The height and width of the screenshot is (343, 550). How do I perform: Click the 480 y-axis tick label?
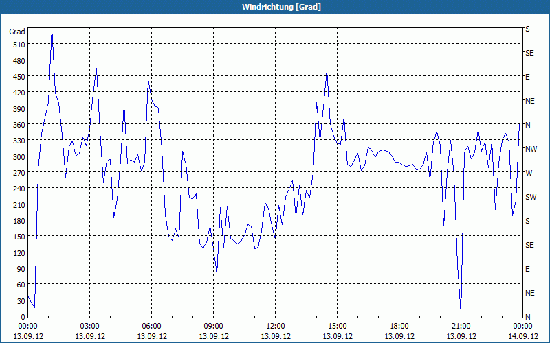[x=19, y=61]
